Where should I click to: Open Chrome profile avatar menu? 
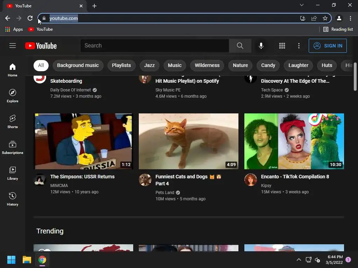pyautogui.click(x=339, y=18)
